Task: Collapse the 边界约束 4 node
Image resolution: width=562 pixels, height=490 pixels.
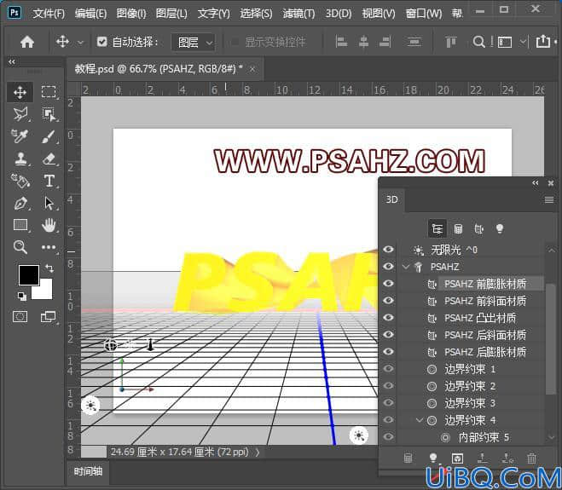Action: (x=420, y=420)
